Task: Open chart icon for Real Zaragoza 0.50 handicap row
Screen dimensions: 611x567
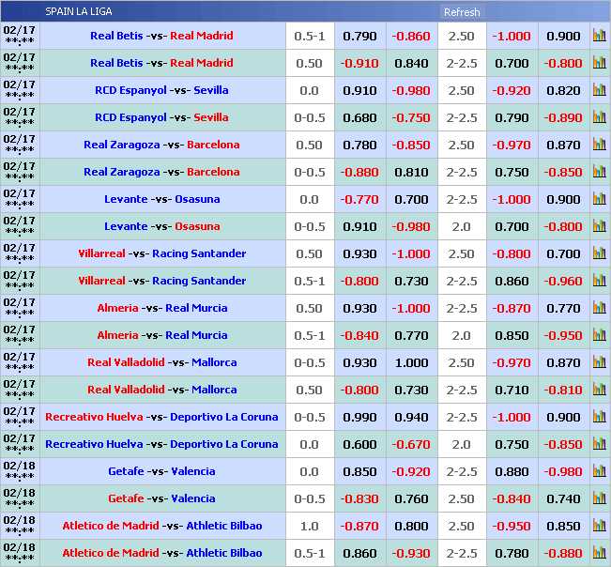Action: (x=599, y=145)
